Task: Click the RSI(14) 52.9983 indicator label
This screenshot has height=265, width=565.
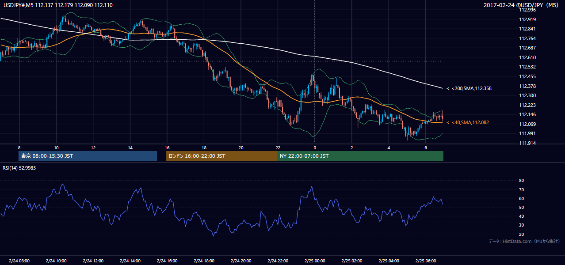Action: [19, 168]
